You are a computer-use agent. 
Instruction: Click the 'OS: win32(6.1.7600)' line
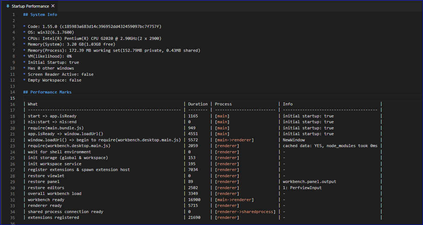[x=51, y=32]
